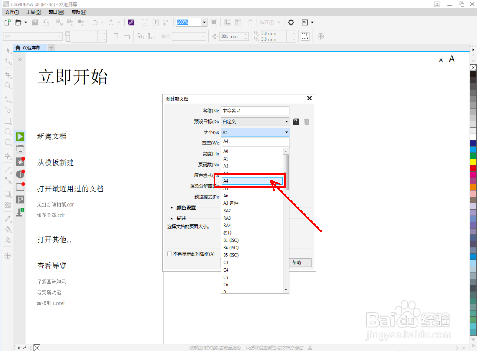Click the new from template link

pyautogui.click(x=56, y=162)
